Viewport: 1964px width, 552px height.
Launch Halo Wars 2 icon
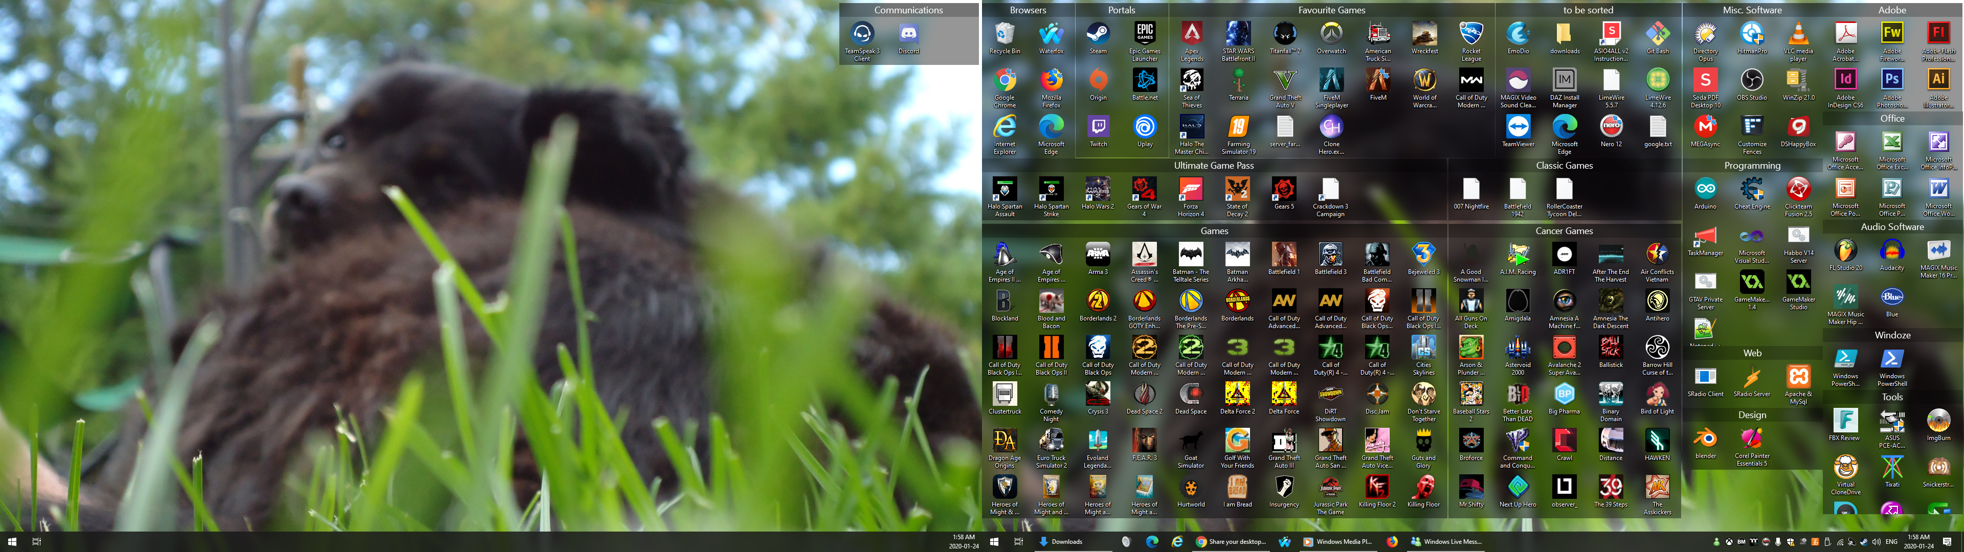click(x=1097, y=194)
